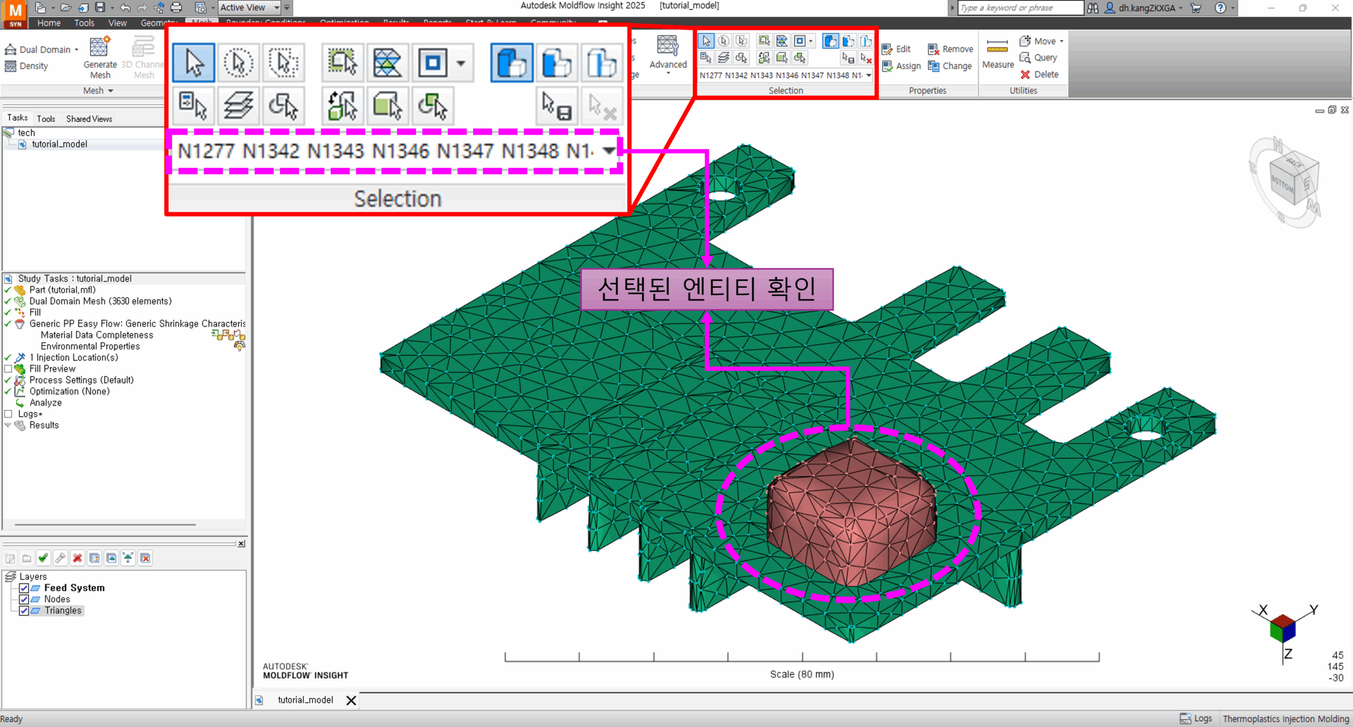Click the Open Project folder icon
This screenshot has height=727, width=1353.
(x=66, y=7)
